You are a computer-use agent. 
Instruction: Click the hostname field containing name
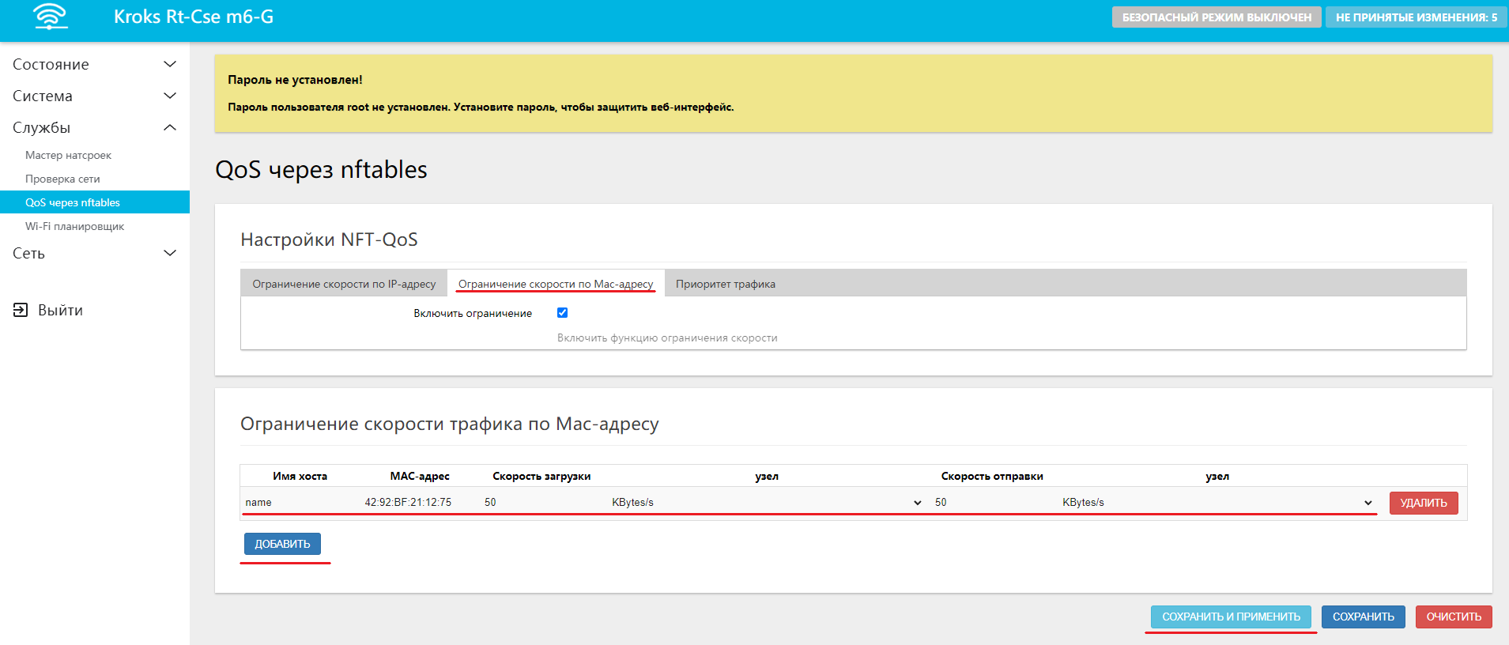tap(300, 503)
